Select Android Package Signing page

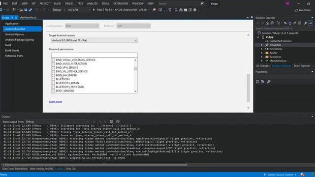point(20,40)
